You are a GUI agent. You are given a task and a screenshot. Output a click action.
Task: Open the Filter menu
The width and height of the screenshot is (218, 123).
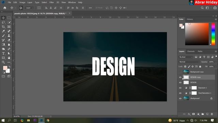(x=51, y=2)
